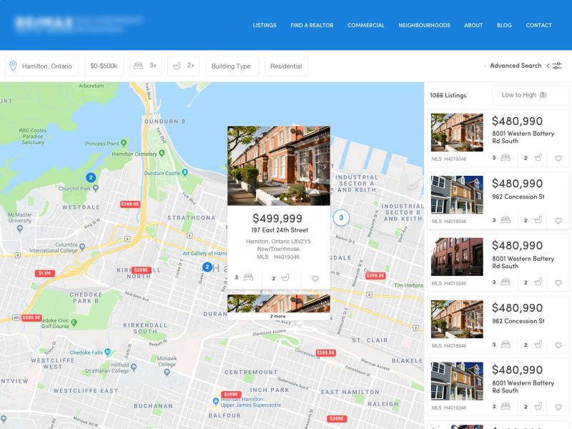The height and width of the screenshot is (429, 572).
Task: Open the filter sliders icon beside Advanced Search
Action: point(556,65)
